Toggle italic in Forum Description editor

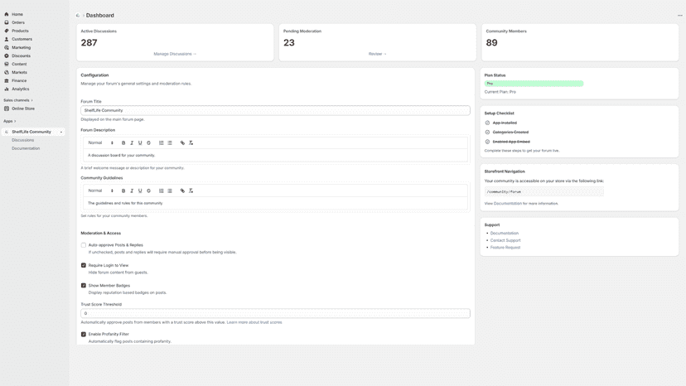[x=132, y=142]
